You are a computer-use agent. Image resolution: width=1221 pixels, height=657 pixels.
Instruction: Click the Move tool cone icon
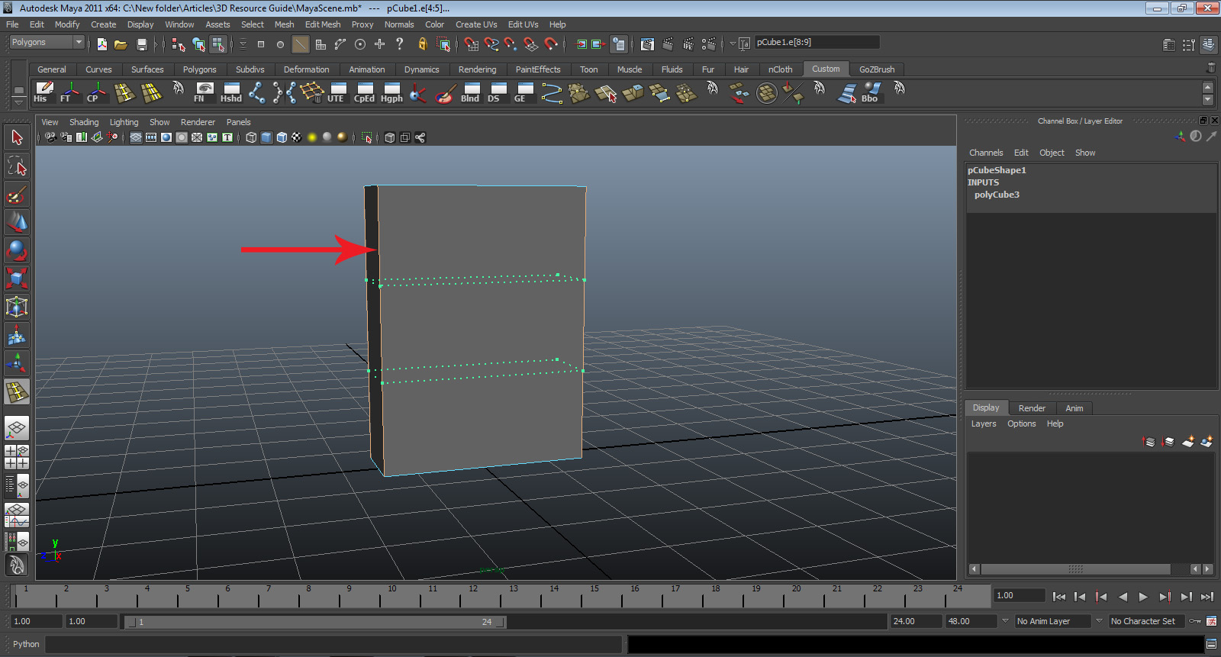coord(17,222)
